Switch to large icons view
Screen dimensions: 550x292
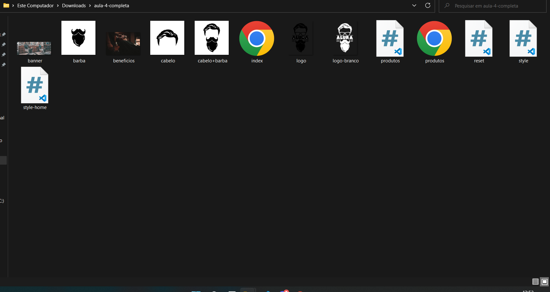tap(544, 282)
